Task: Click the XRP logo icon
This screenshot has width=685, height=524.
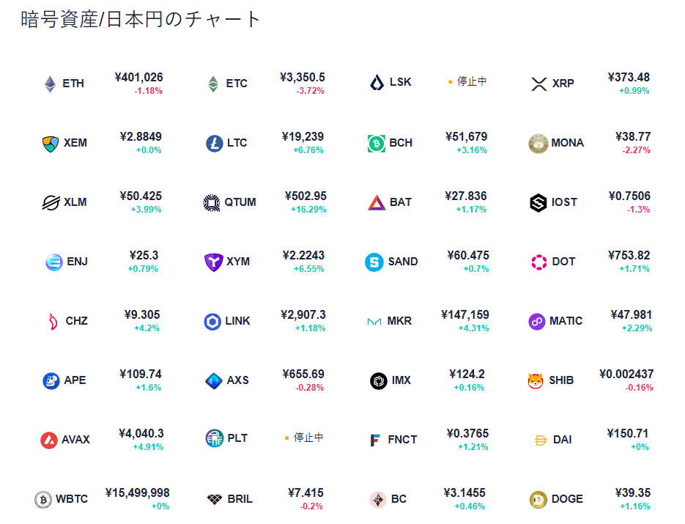Action: point(539,84)
